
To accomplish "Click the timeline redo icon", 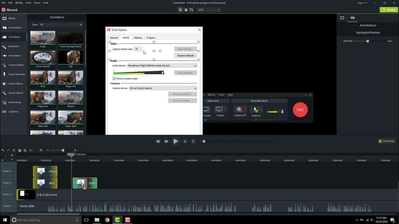I will point(8,150).
